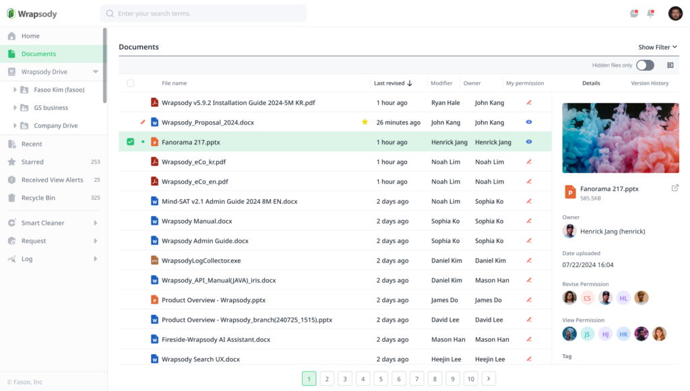Click Henrick Jang owner avatar in details
This screenshot has height=391, width=690.
point(569,231)
